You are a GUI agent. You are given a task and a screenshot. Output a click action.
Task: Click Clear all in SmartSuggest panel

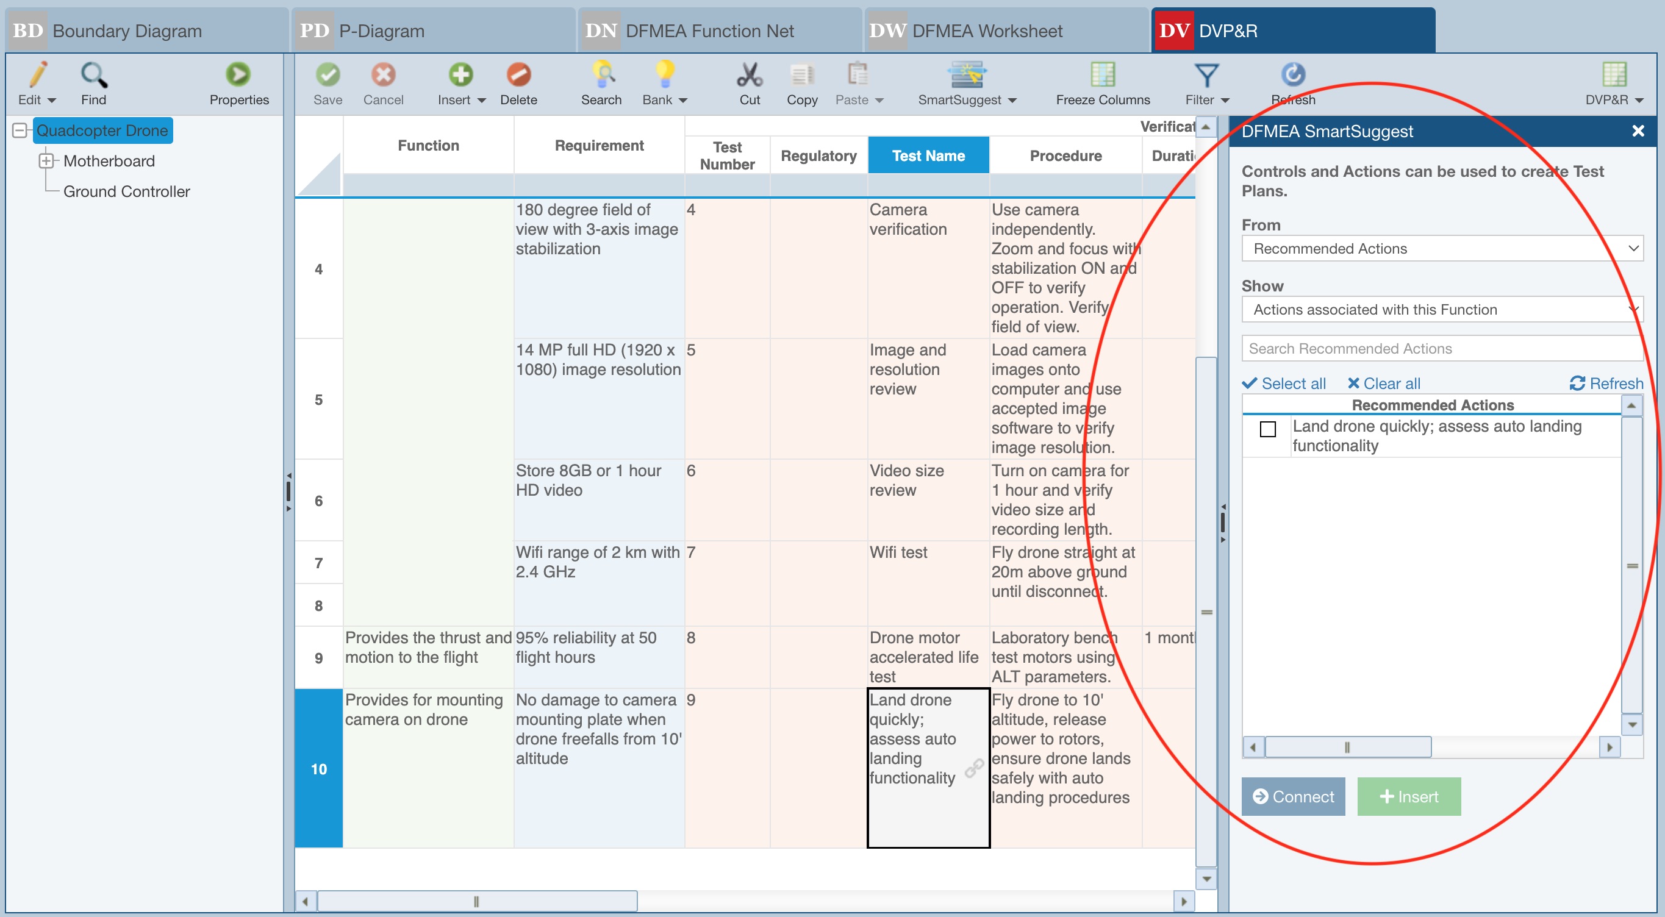[1384, 384]
